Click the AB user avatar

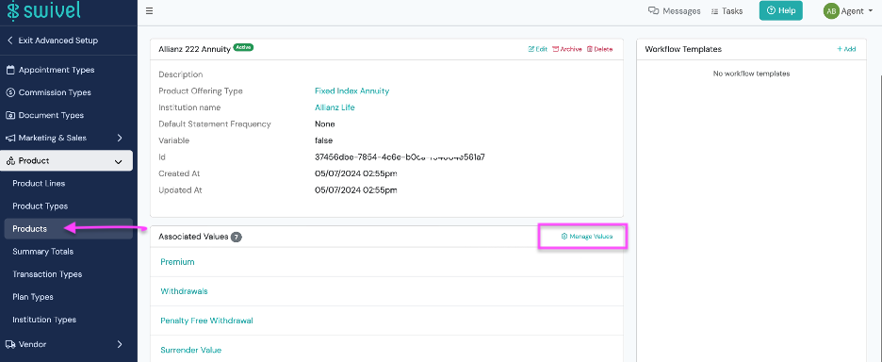tap(831, 10)
